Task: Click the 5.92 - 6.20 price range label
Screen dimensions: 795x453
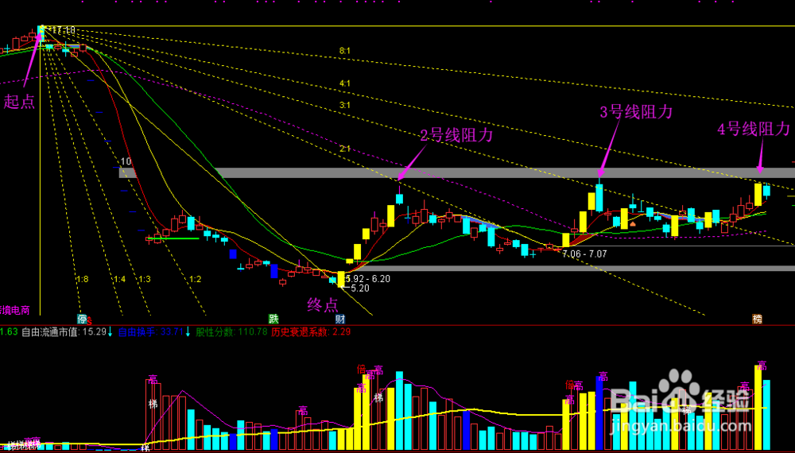Action: (368, 279)
